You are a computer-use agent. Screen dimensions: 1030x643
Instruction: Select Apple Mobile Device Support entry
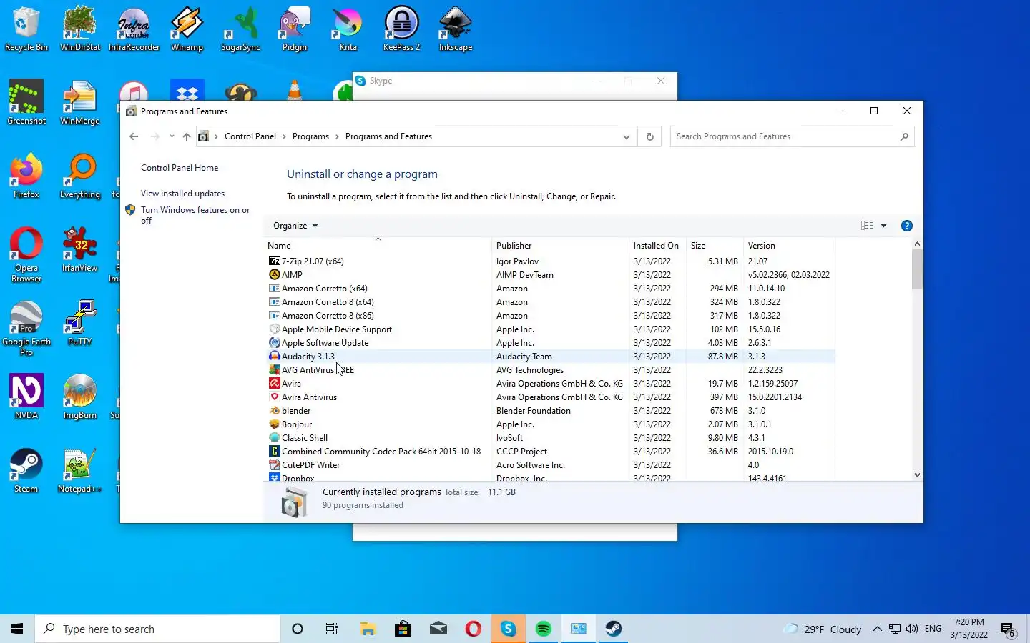(x=551, y=329)
